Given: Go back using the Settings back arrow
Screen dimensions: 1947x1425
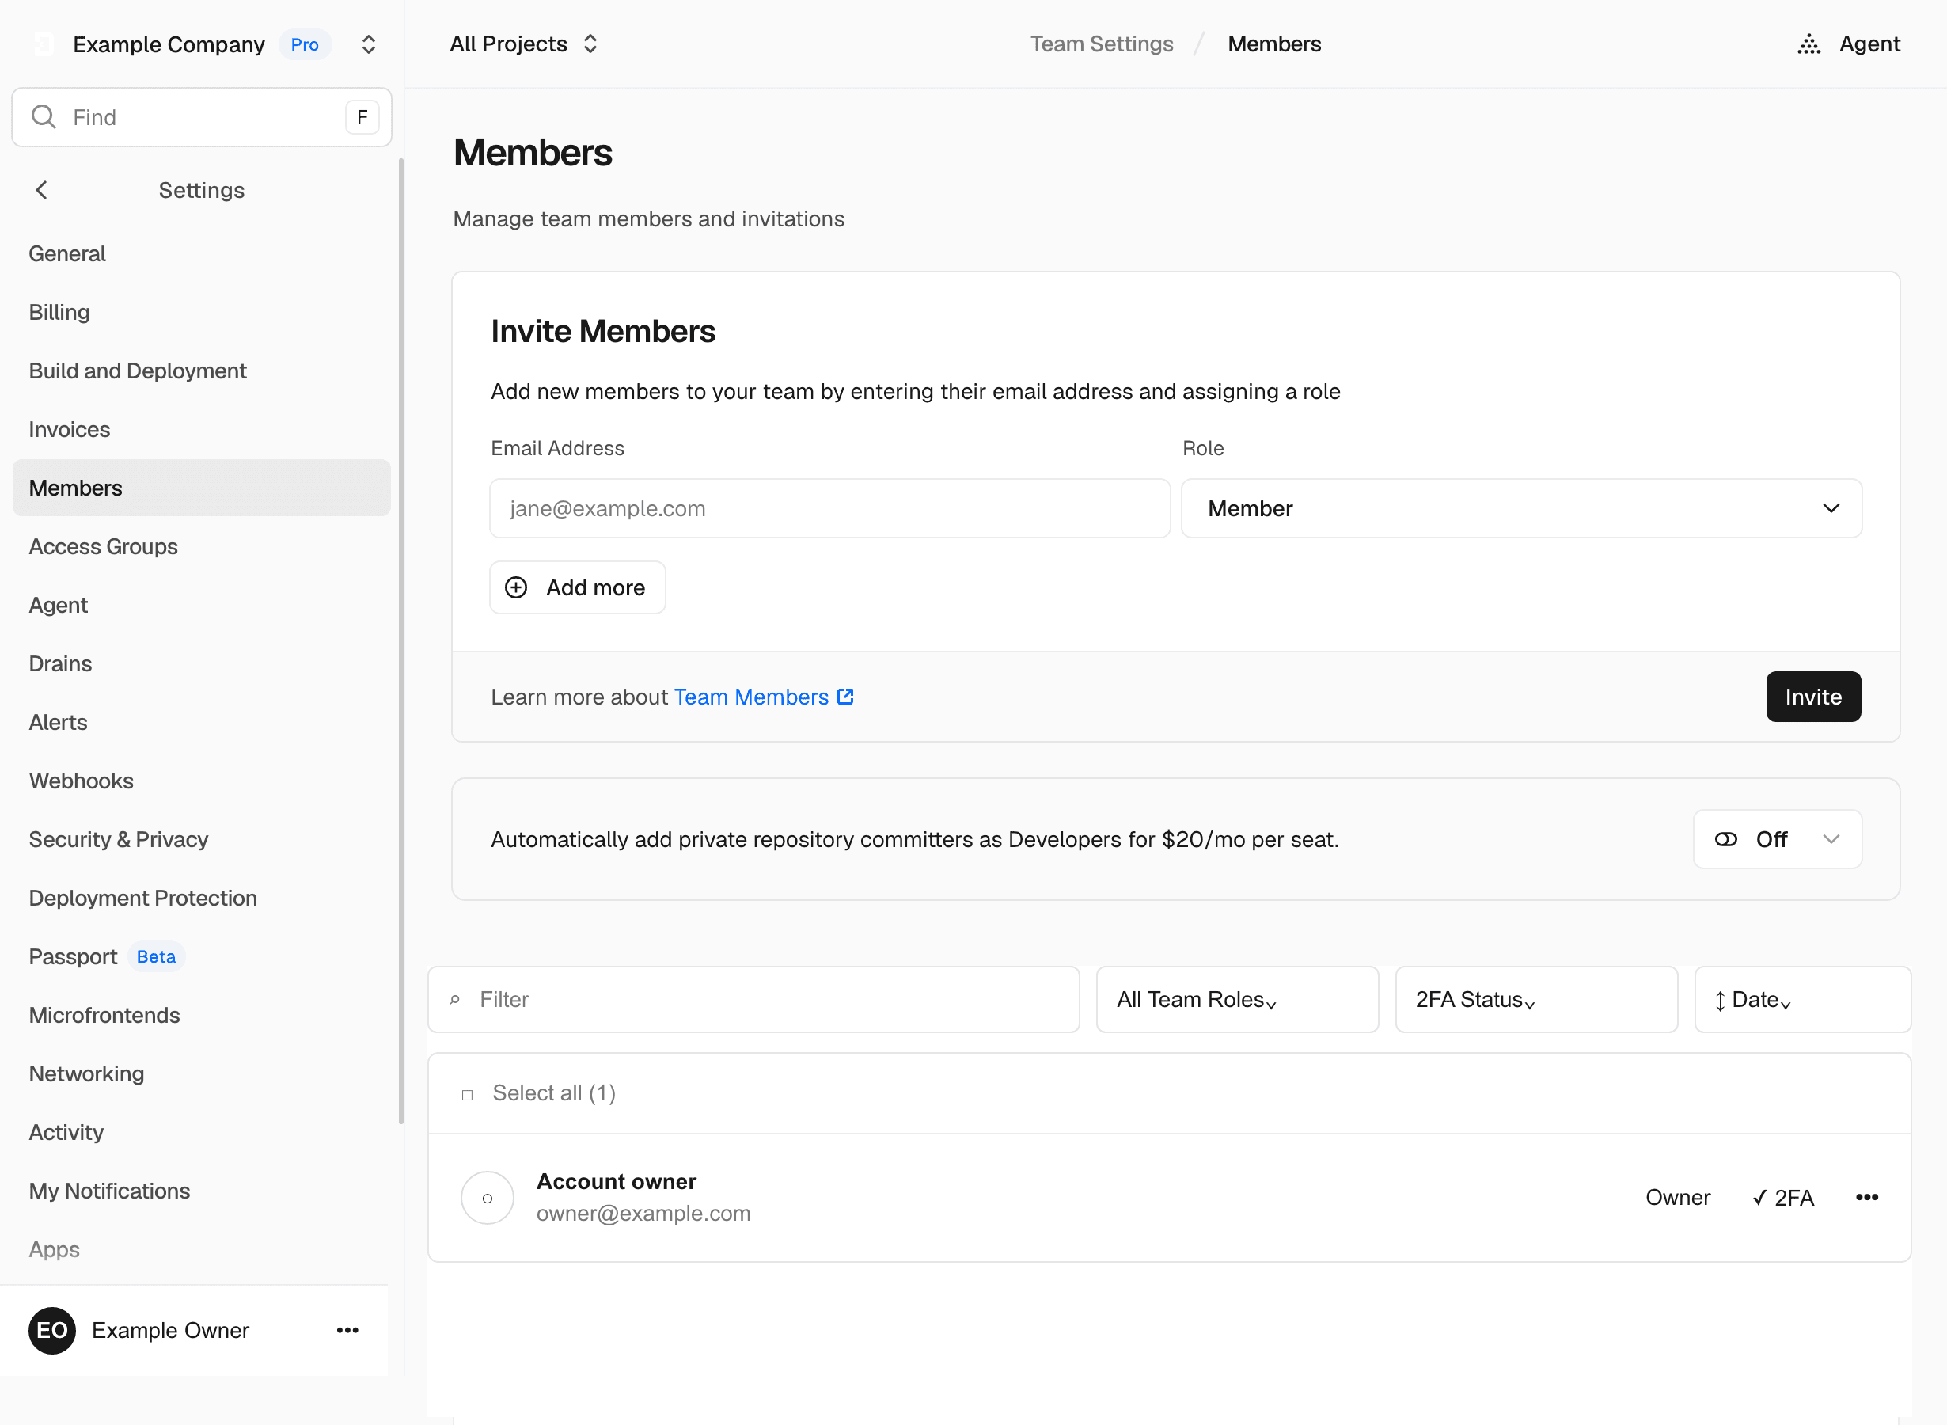Looking at the screenshot, I should (41, 190).
